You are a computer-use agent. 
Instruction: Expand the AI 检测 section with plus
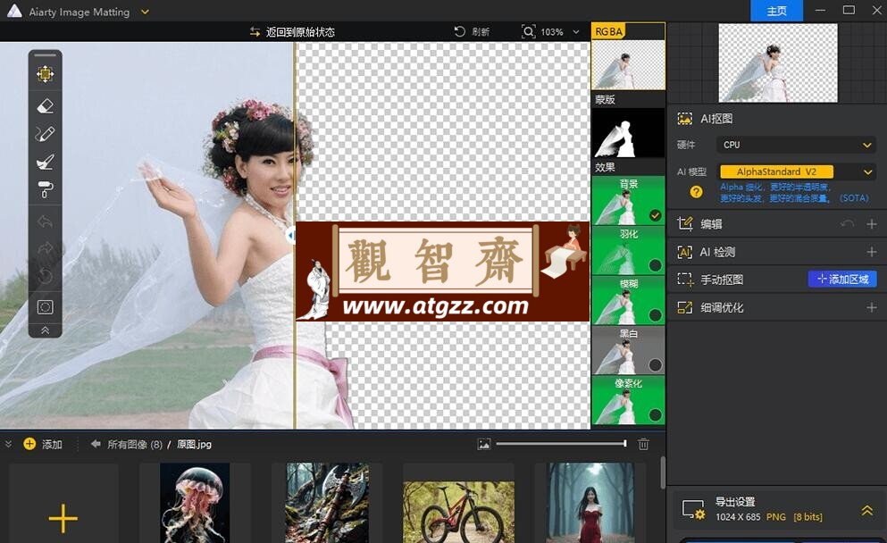(871, 252)
